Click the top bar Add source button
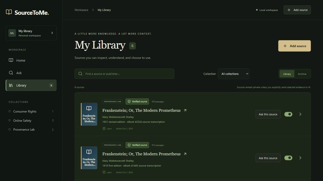Image resolution: width=323 pixels, height=181 pixels. (x=297, y=10)
